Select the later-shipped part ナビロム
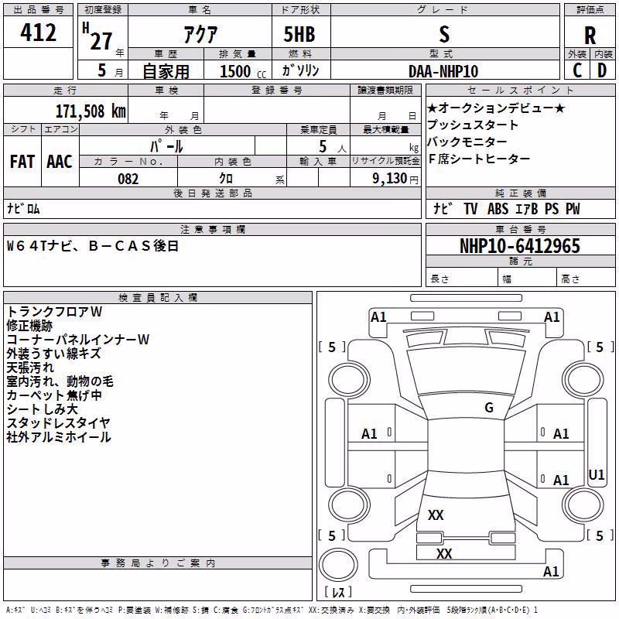Viewport: 619px width, 619px height. coord(23,208)
